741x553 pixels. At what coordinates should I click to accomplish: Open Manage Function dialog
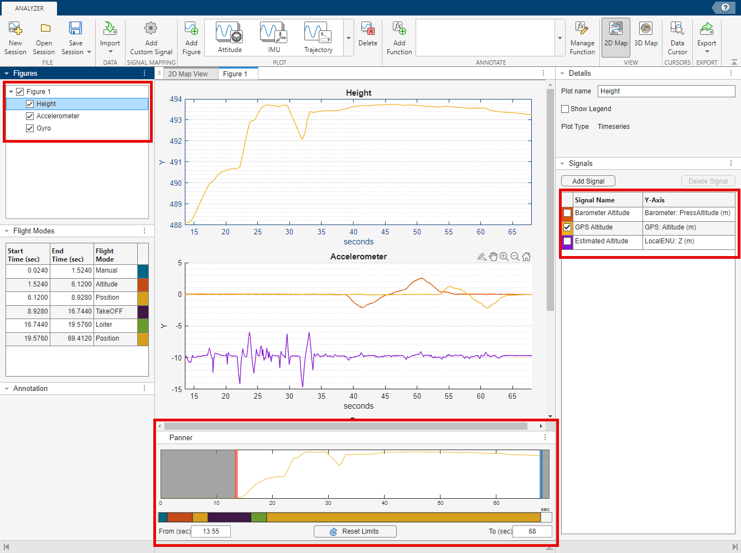tap(582, 38)
